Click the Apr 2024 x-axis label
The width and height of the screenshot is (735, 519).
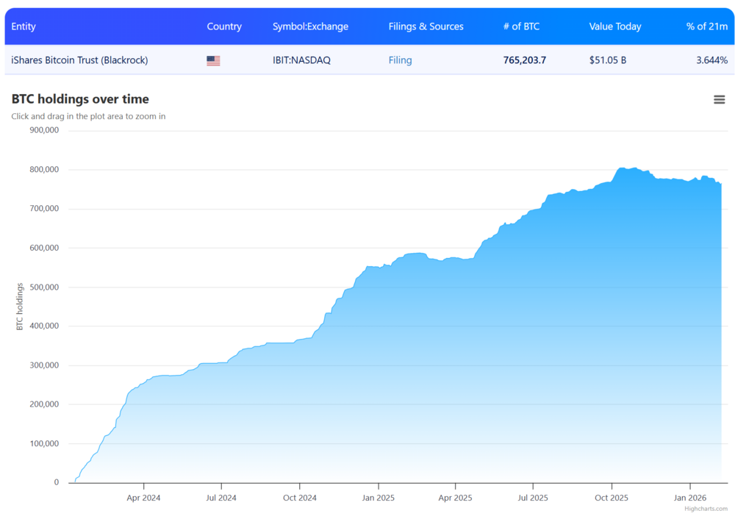pos(143,498)
